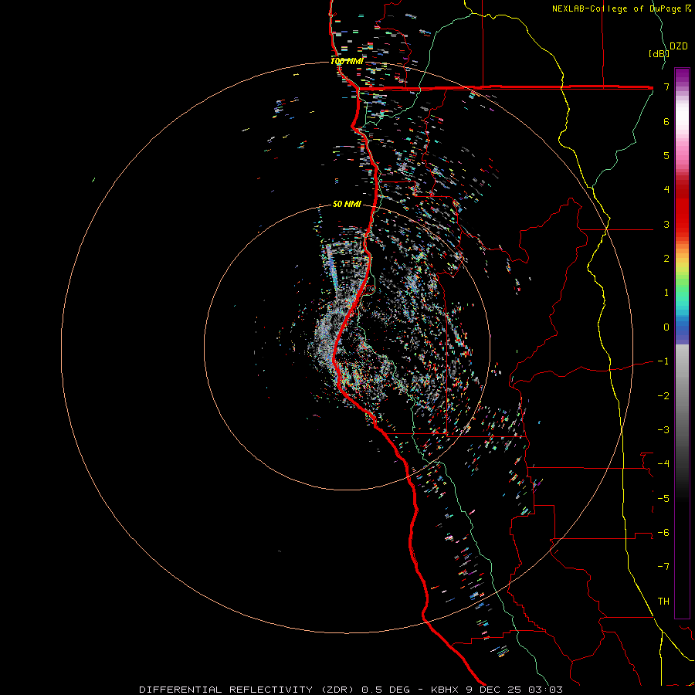The image size is (695, 695).
Task: Click the 100 NMI range ring label
Action: 347,61
